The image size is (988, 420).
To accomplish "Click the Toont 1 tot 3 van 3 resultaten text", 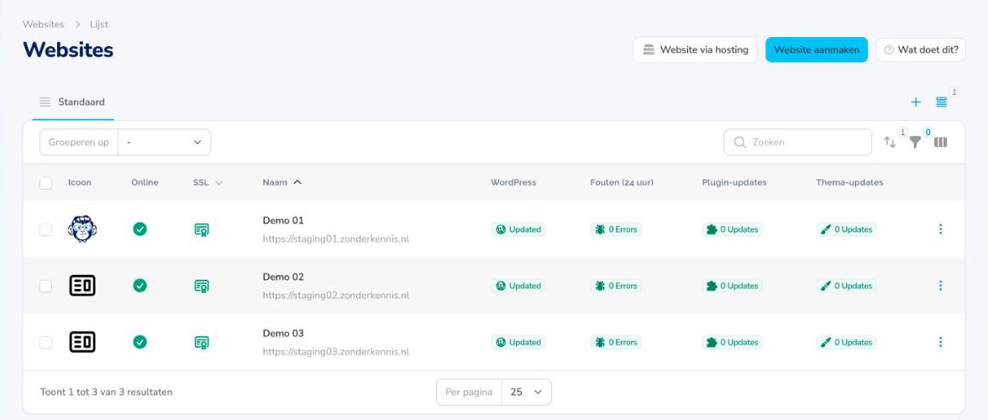I will pos(106,391).
